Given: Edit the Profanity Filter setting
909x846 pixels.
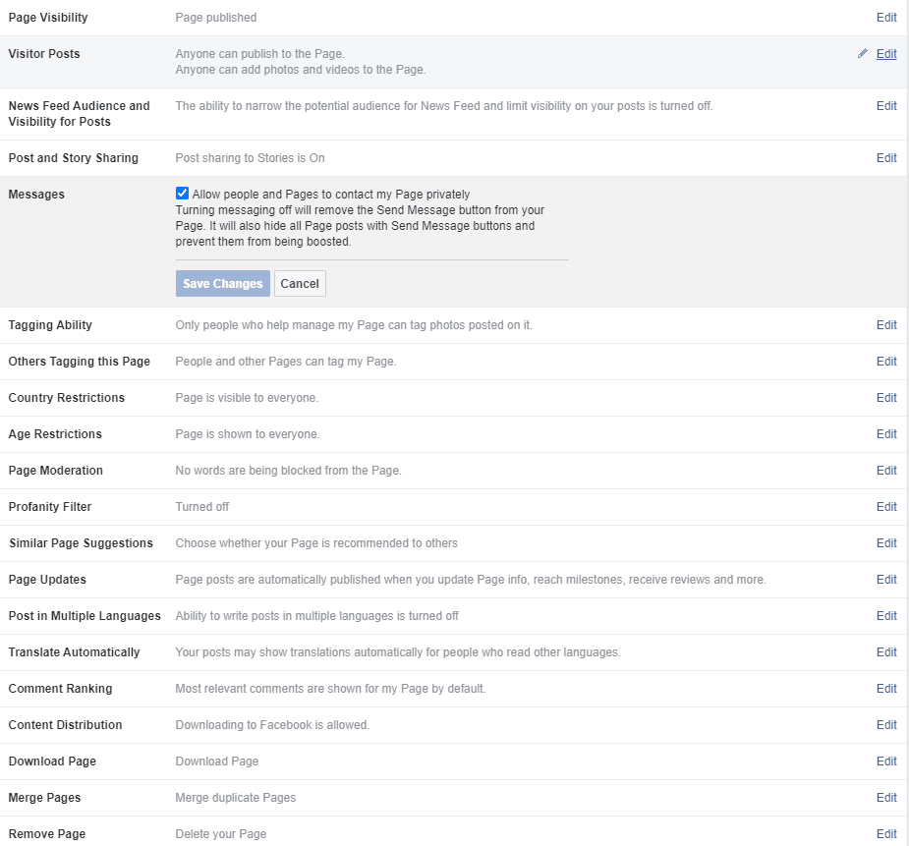Looking at the screenshot, I should click(885, 506).
